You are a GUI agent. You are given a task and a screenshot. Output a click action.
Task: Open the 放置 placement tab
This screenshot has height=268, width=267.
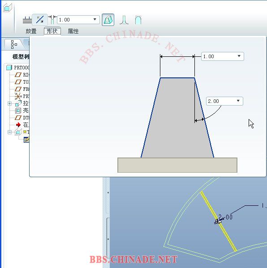click(x=31, y=31)
